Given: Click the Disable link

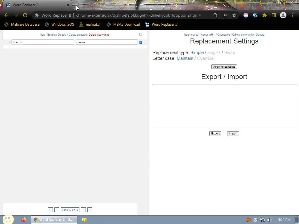Looking at the screenshot, I should (x=62, y=35).
